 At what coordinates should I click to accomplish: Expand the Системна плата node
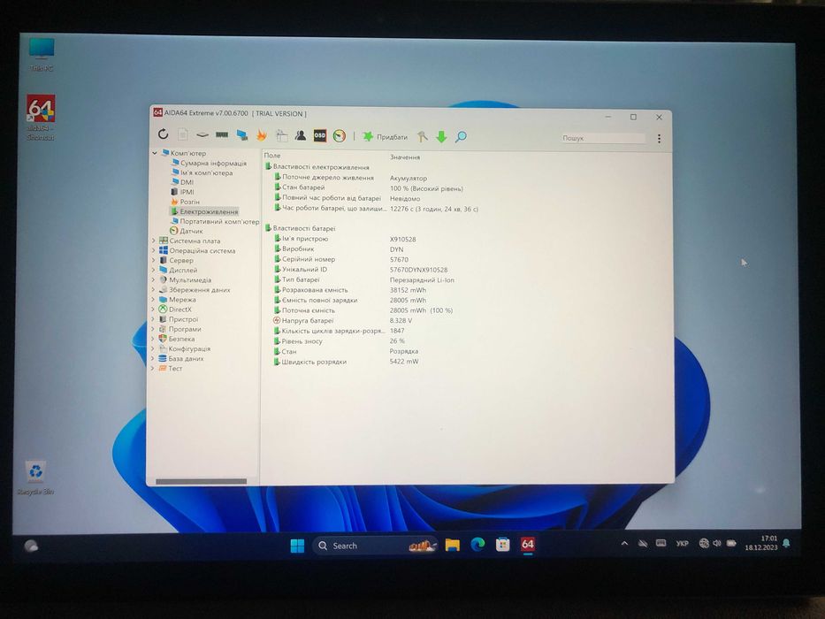pyautogui.click(x=154, y=241)
